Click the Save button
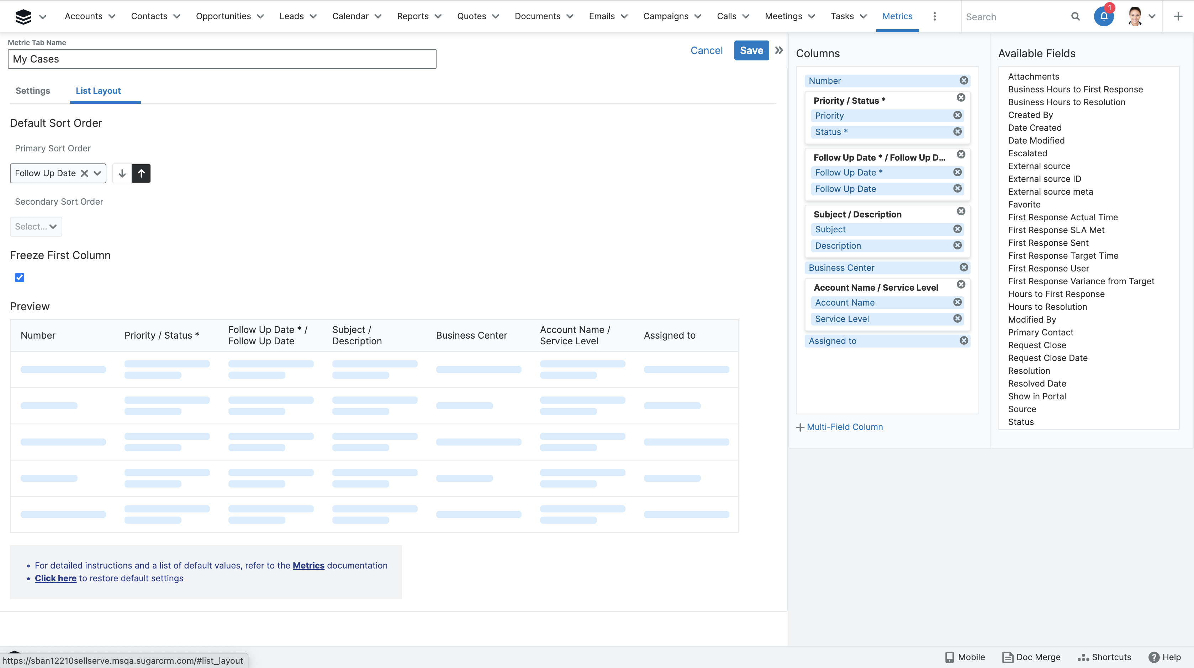The image size is (1194, 668). pos(751,50)
